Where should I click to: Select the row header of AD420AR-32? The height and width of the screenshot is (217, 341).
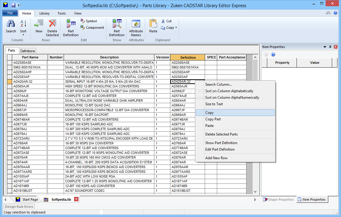9,82
